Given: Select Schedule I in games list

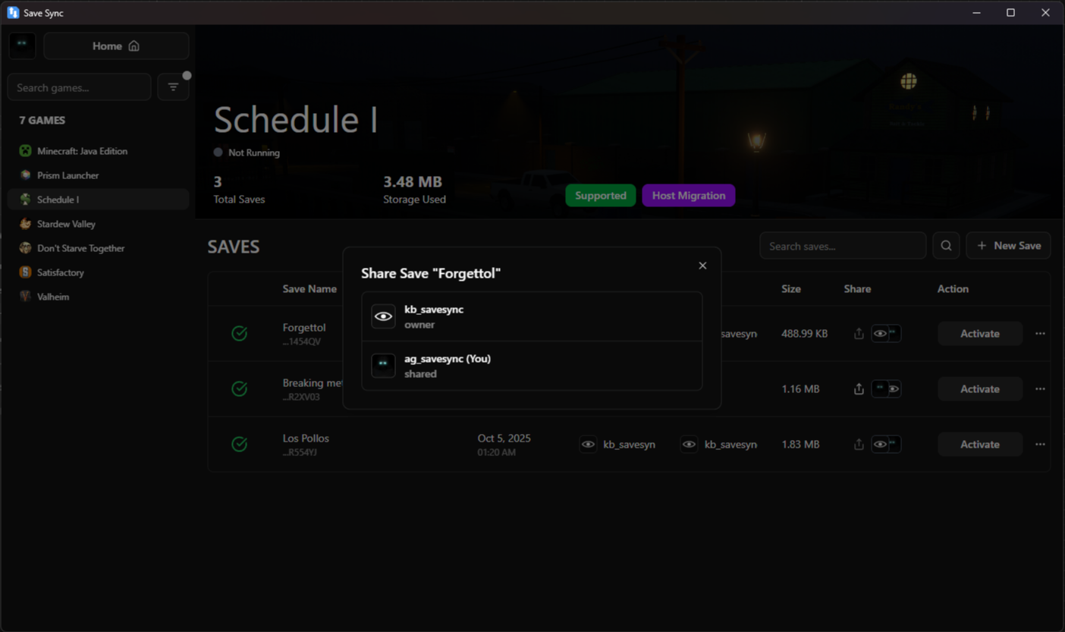Looking at the screenshot, I should click(x=98, y=200).
